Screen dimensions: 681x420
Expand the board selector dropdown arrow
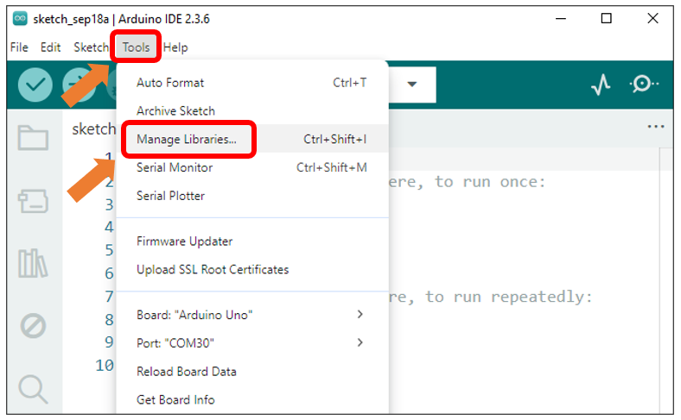[411, 85]
